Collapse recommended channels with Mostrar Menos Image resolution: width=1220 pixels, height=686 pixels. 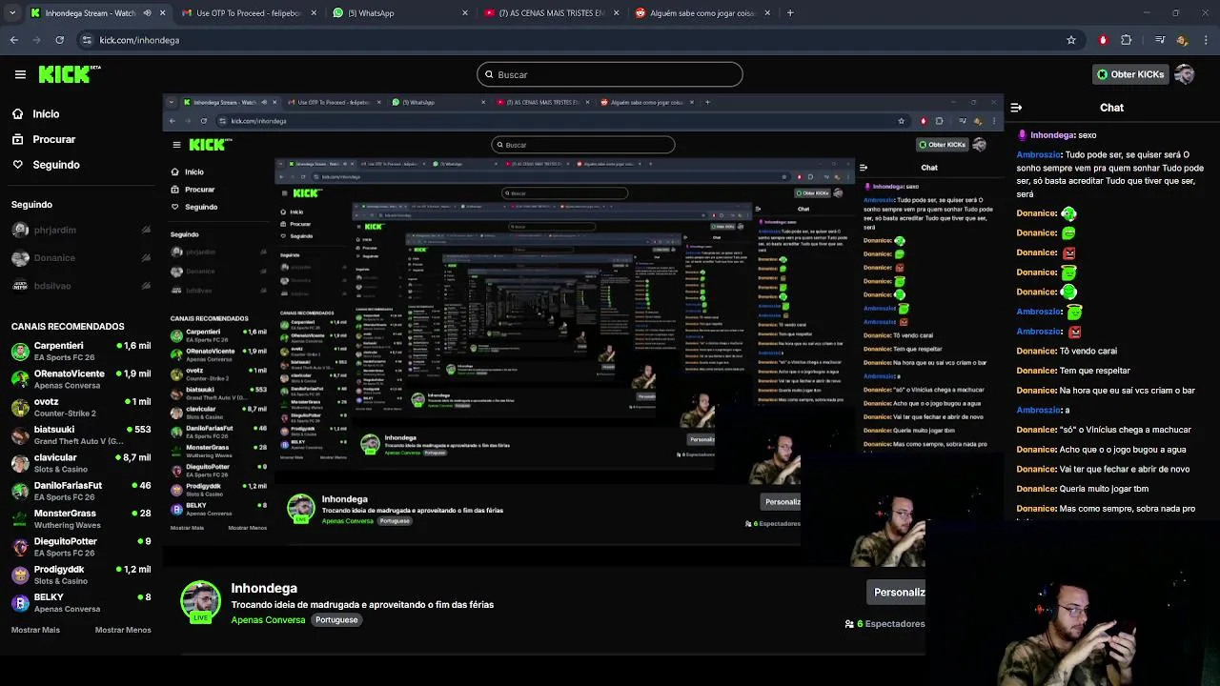123,630
